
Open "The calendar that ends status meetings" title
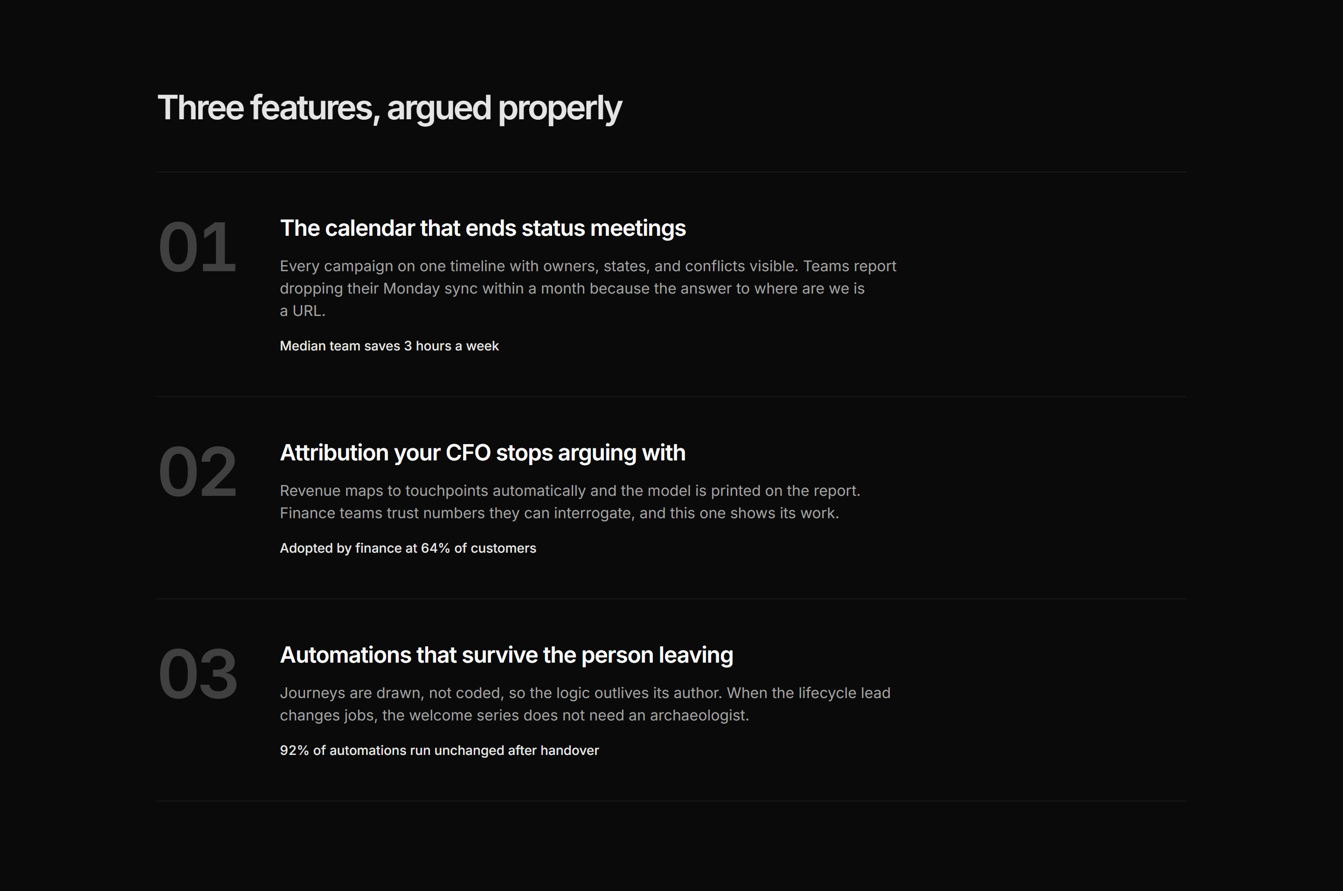483,228
